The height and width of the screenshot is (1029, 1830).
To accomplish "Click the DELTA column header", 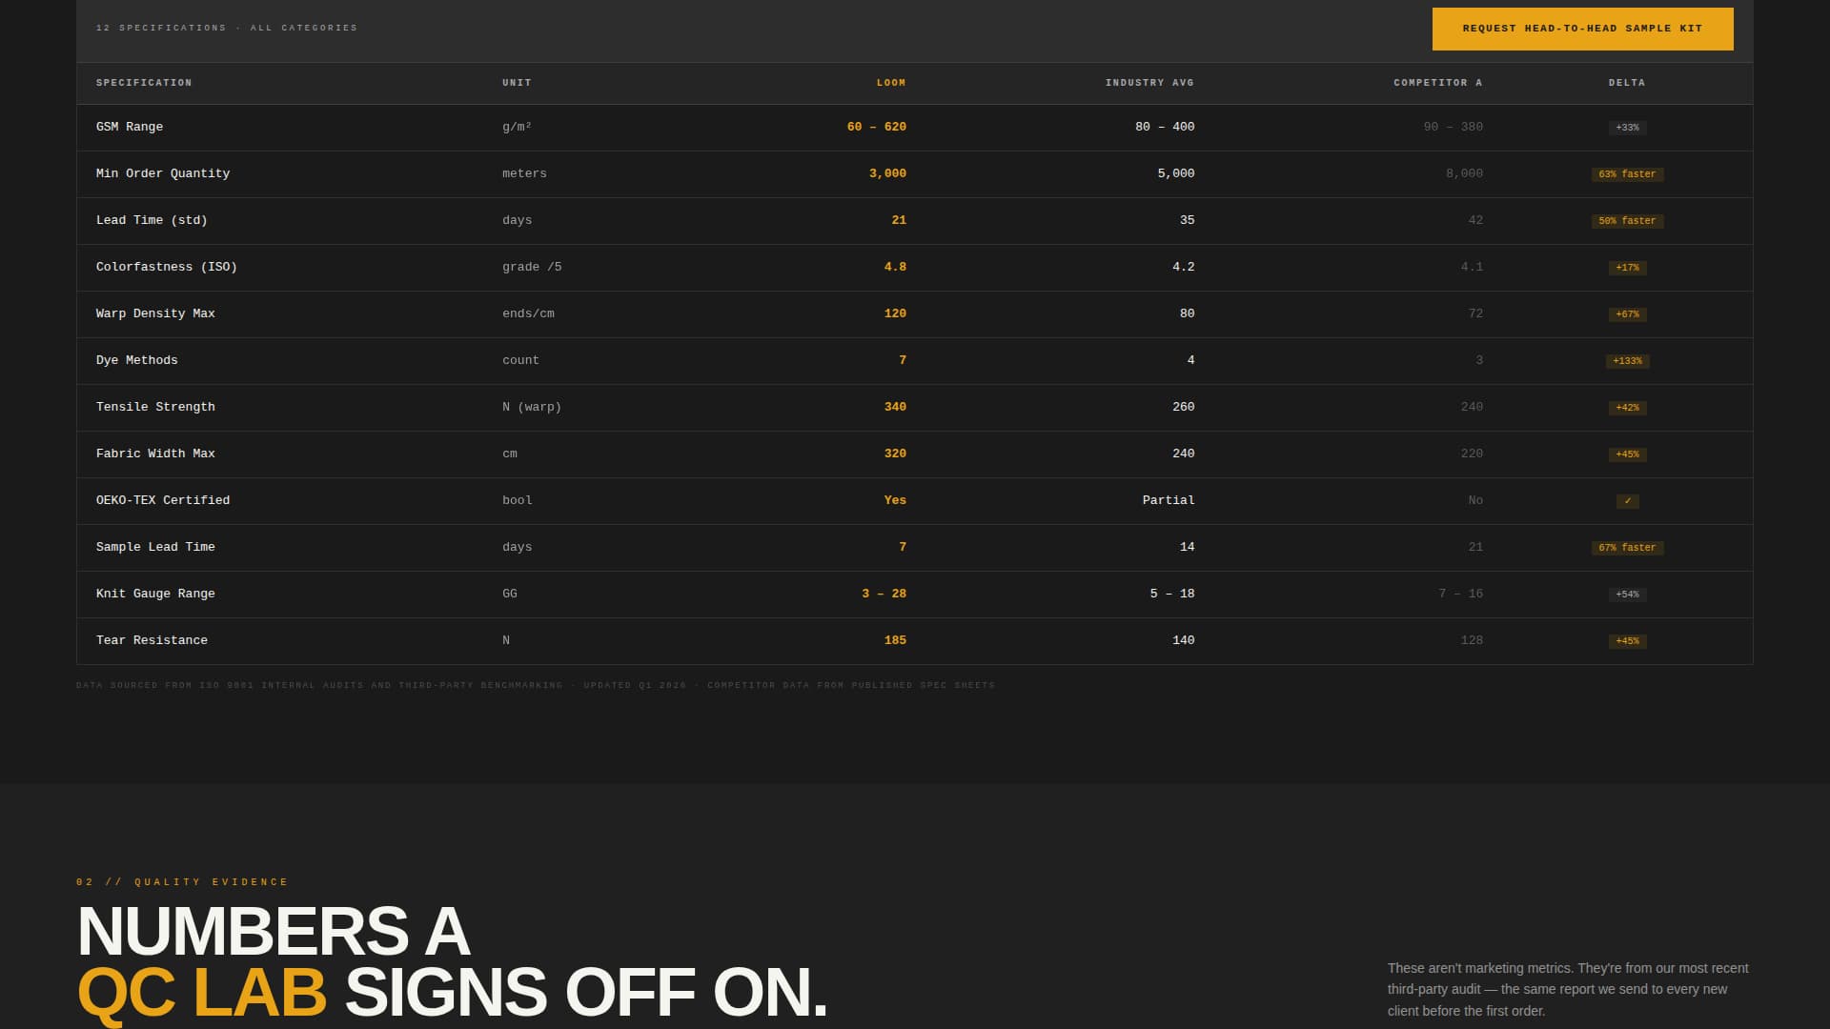I will click(x=1627, y=83).
